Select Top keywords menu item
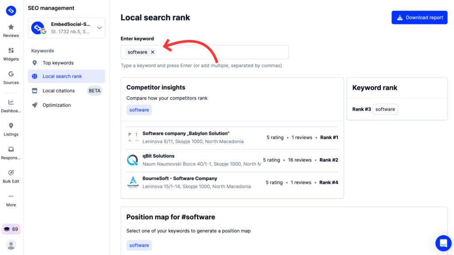The width and height of the screenshot is (454, 255). (58, 63)
